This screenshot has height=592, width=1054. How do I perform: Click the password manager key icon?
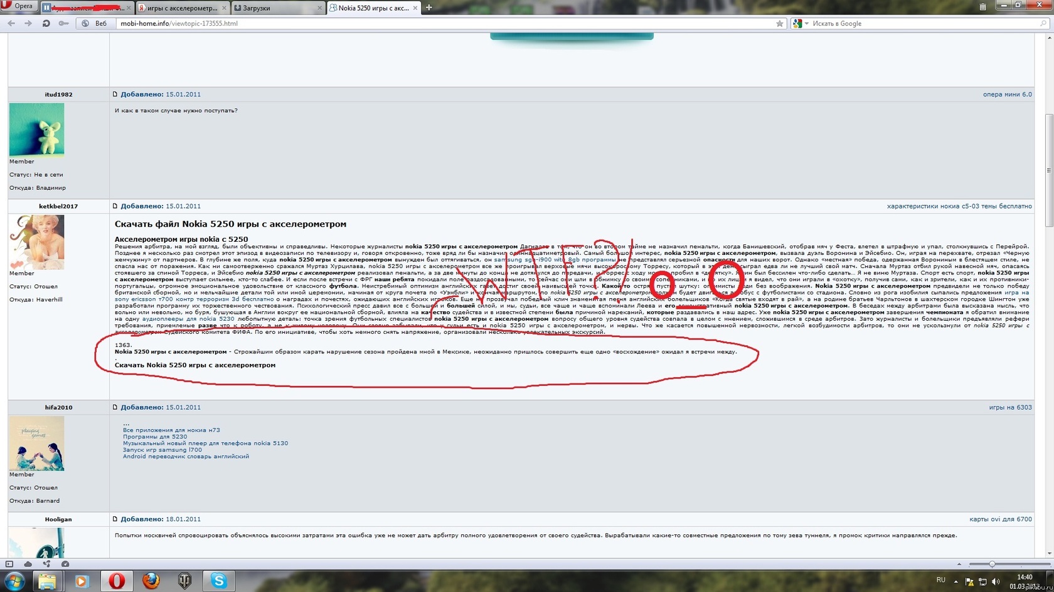click(x=63, y=23)
